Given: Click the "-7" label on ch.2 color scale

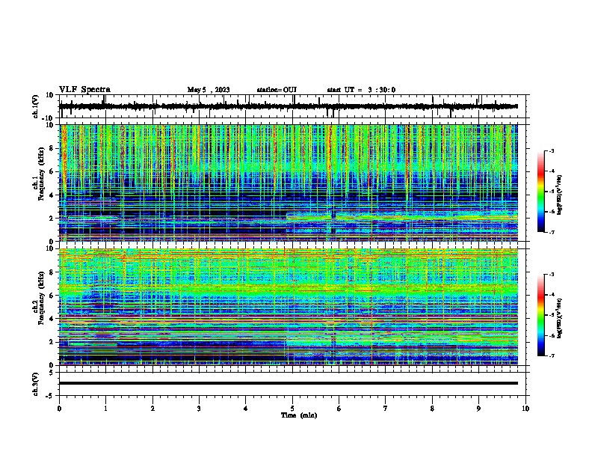Looking at the screenshot, I should click(552, 355).
